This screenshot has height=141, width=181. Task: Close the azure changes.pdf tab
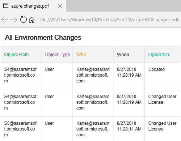tap(60, 6)
